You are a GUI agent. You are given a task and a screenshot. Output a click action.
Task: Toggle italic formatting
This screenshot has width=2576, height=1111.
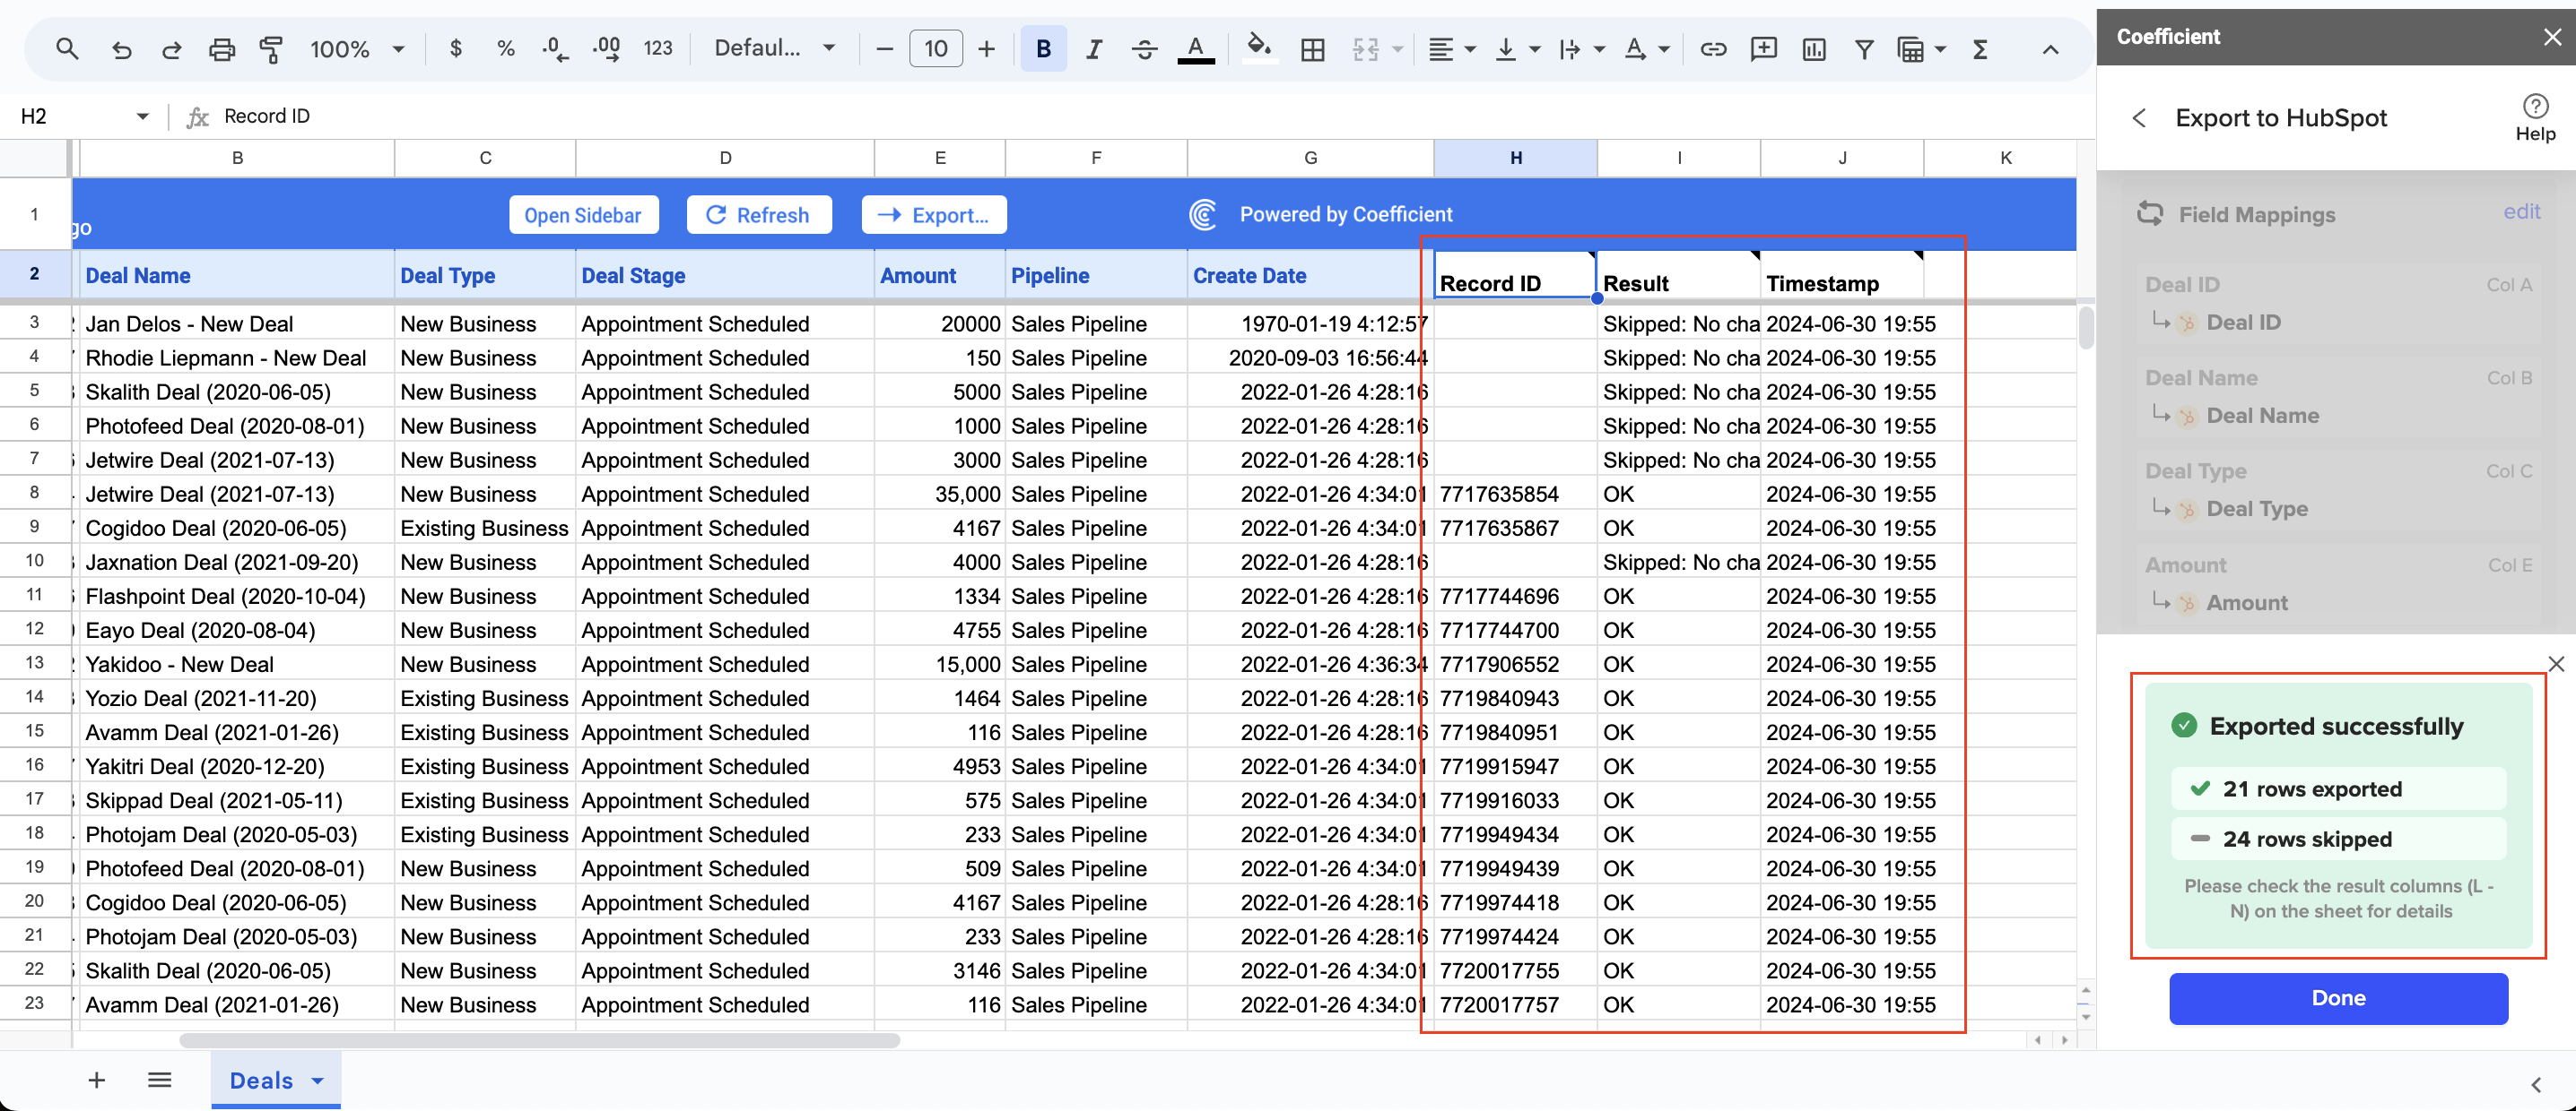pos(1094,48)
